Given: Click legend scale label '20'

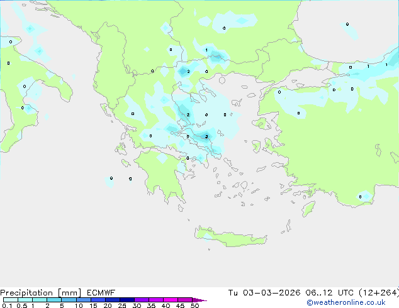Looking at the screenshot, I should [108, 305].
